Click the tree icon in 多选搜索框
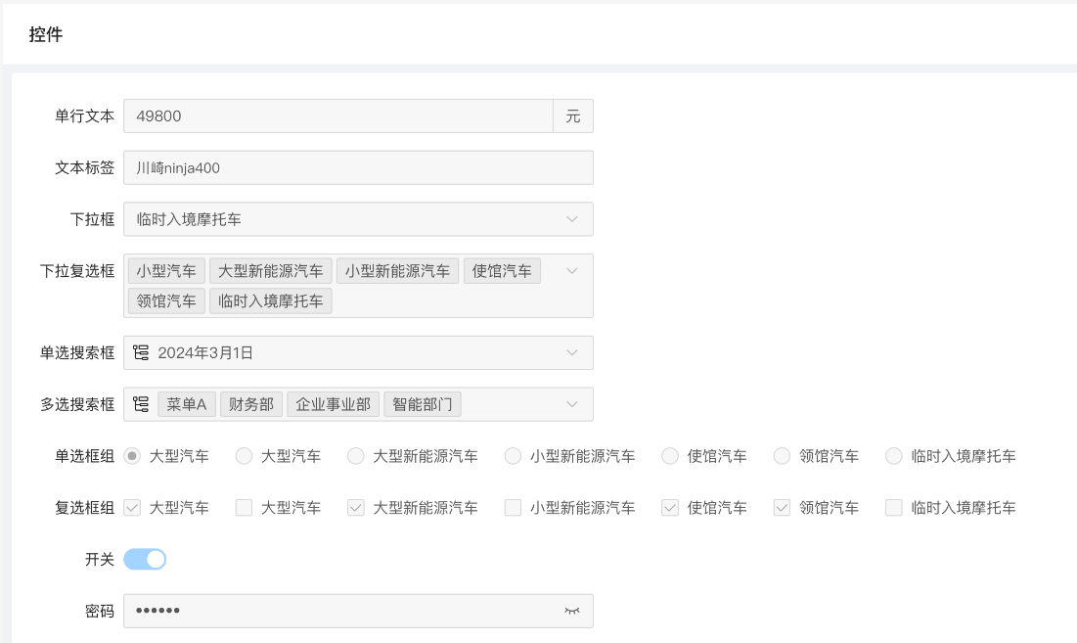The width and height of the screenshot is (1077, 643). (141, 404)
